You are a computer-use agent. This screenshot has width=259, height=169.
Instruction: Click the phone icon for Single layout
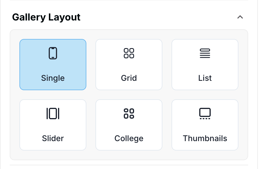[x=53, y=53]
